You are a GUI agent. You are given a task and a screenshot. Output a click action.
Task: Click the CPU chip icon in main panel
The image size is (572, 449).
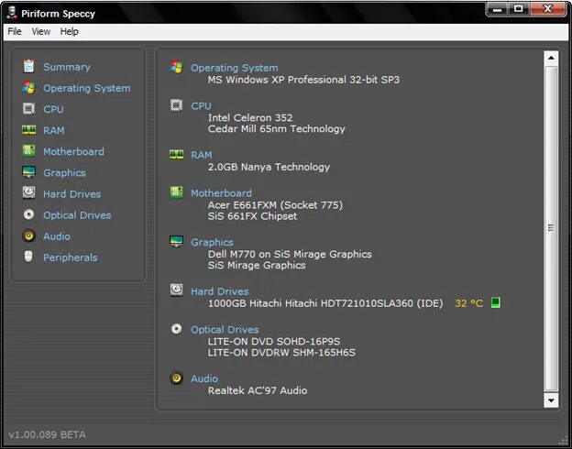click(x=177, y=105)
